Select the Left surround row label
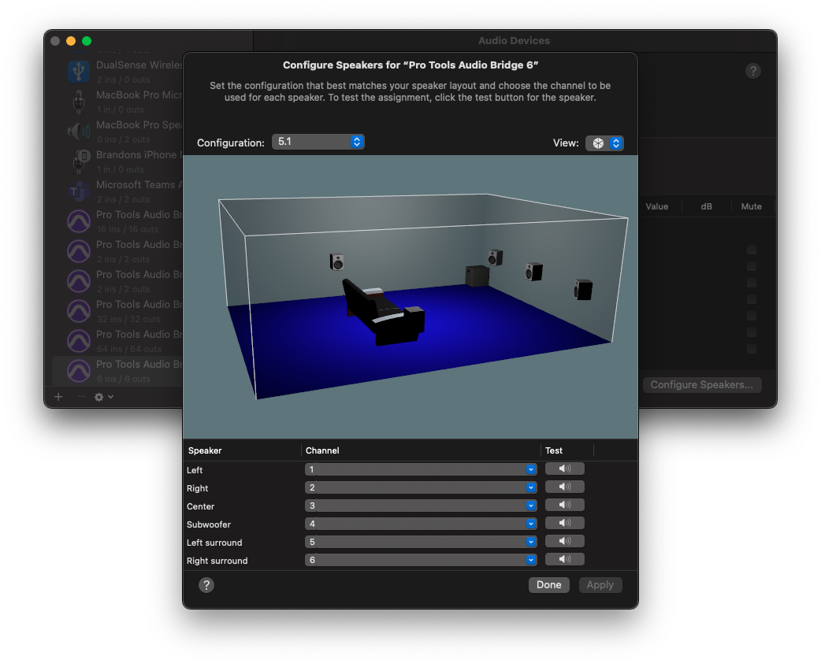This screenshot has width=821, height=667. coord(214,543)
